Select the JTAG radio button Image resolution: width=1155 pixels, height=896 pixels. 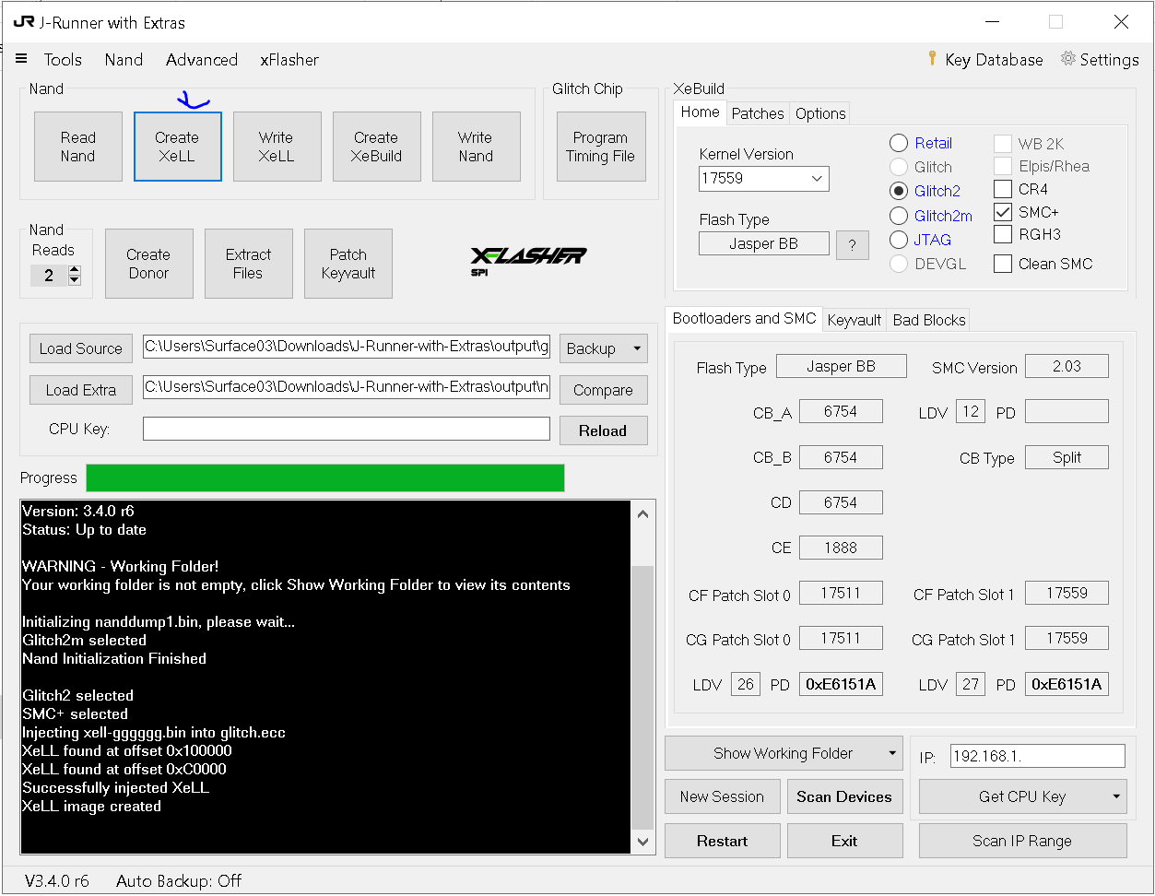[899, 240]
